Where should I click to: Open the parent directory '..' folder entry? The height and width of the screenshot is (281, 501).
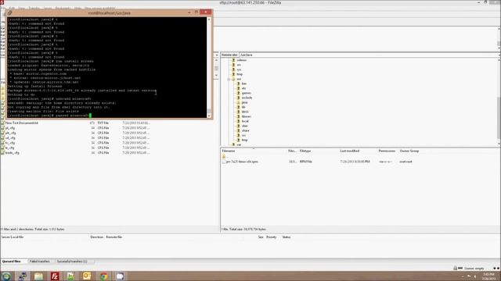[x=224, y=156]
